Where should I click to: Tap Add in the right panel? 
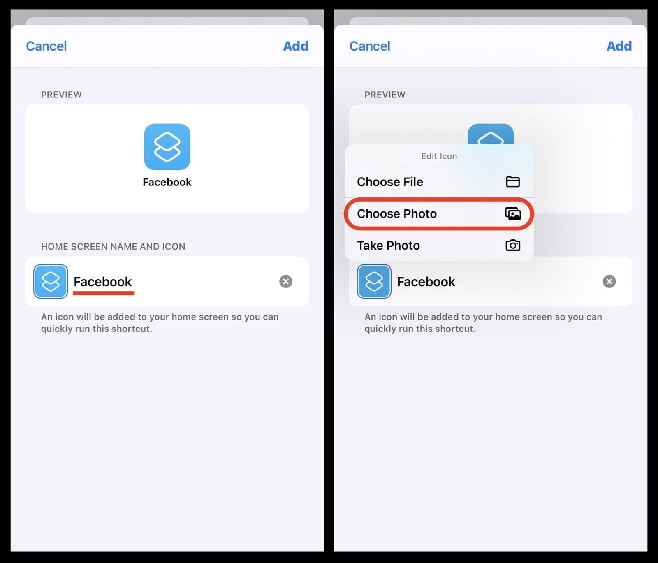[x=619, y=46]
